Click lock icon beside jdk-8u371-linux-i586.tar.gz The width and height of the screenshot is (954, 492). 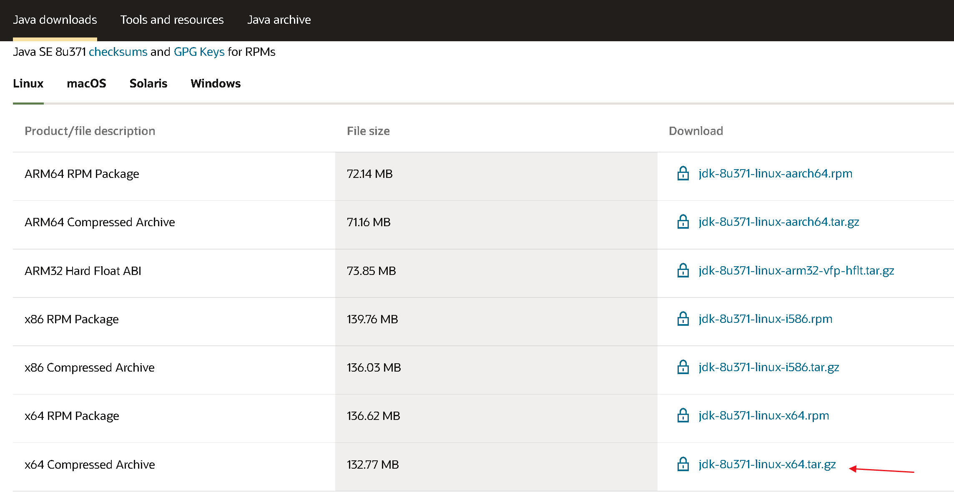pos(683,367)
